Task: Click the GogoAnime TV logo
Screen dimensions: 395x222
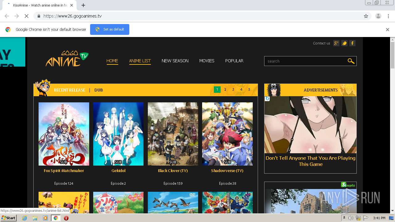Action: pyautogui.click(x=67, y=59)
